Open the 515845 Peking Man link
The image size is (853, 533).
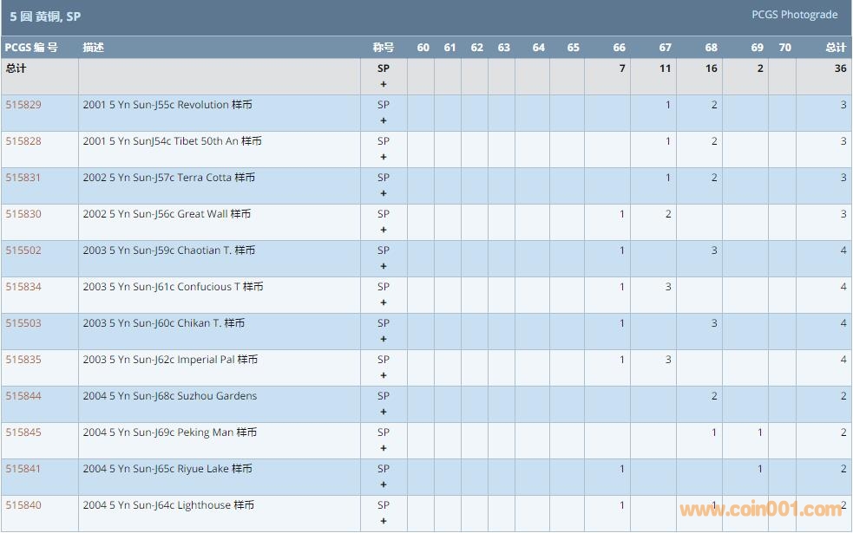point(23,432)
